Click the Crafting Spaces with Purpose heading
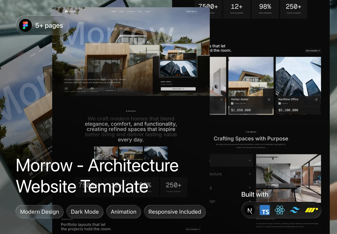The height and width of the screenshot is (234, 337). [251, 138]
